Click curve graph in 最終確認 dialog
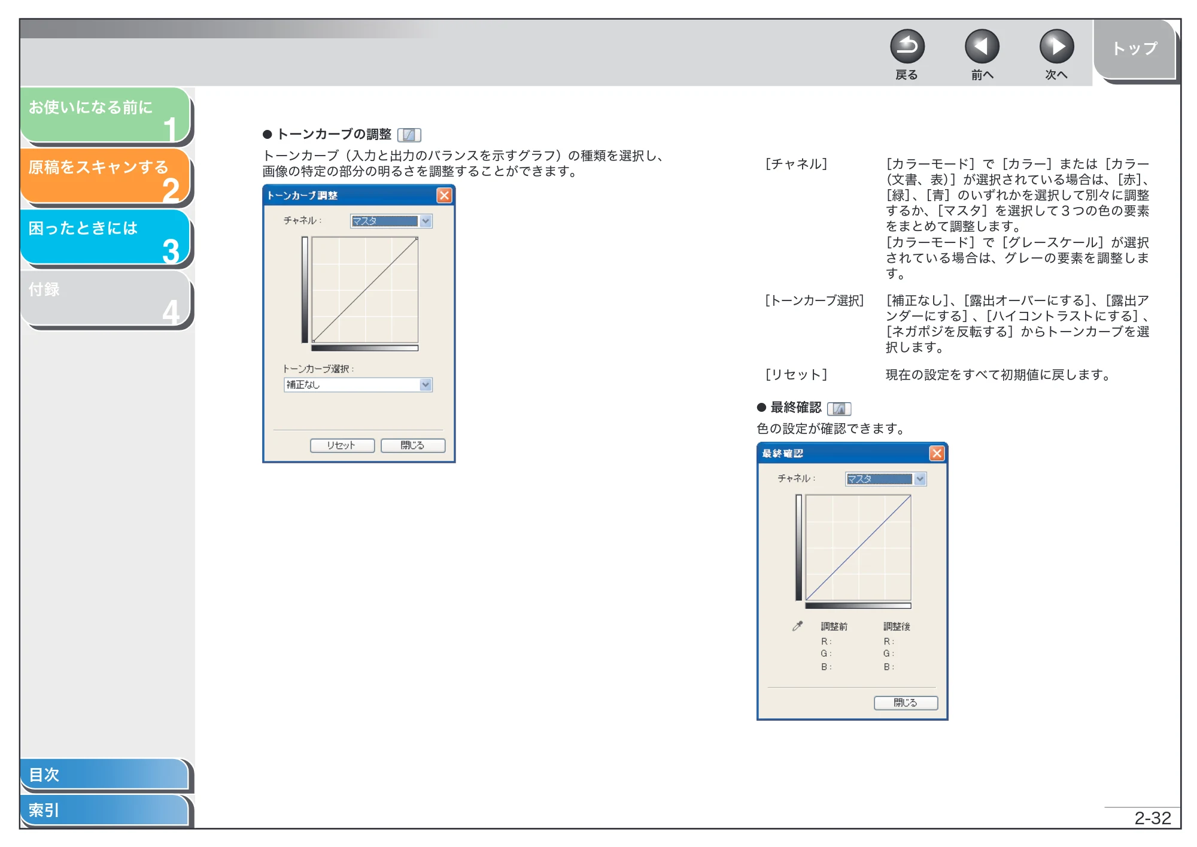 (x=858, y=548)
